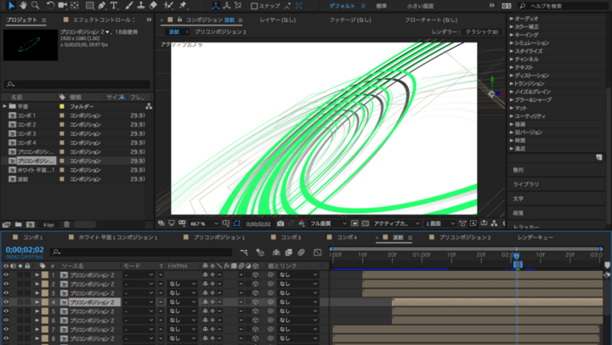
Task: Create new composition icon in Project panel
Action: pos(30,224)
